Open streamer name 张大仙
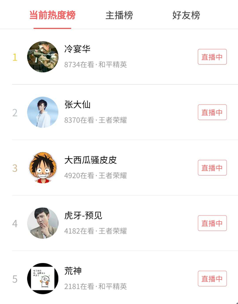 77,104
